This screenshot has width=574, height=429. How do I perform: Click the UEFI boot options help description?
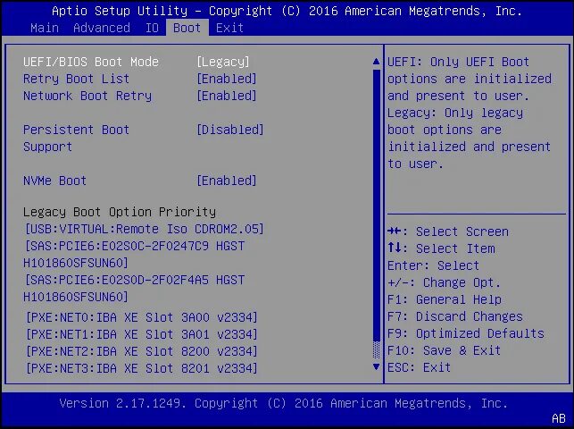click(x=470, y=79)
